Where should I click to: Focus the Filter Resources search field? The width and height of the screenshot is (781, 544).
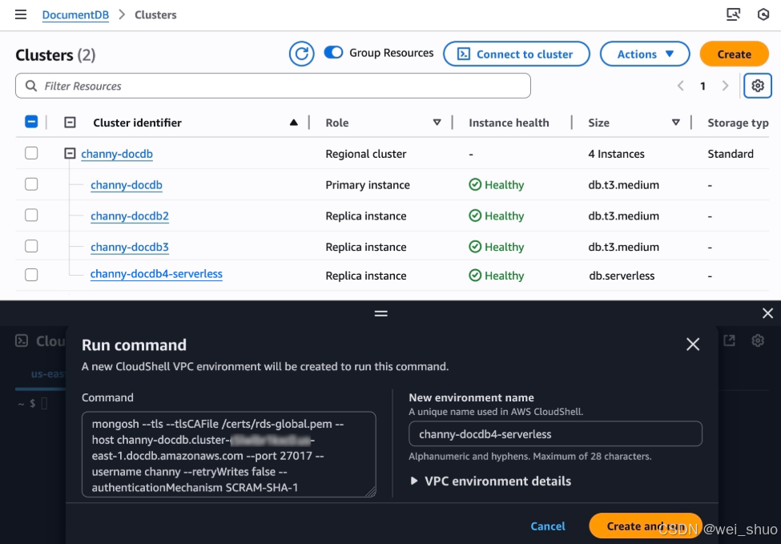click(x=273, y=86)
